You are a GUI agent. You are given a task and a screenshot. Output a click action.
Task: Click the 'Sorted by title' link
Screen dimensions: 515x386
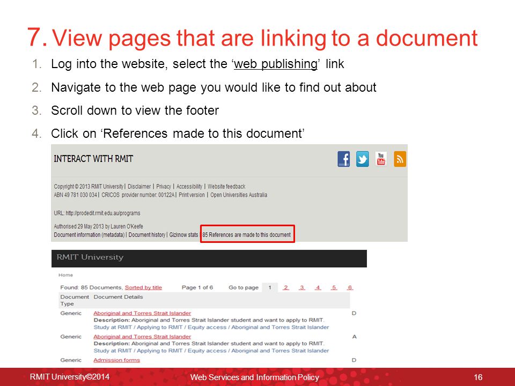(x=143, y=287)
